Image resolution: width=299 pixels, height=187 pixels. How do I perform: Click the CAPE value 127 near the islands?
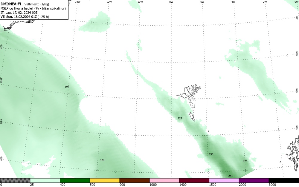(x=180, y=118)
